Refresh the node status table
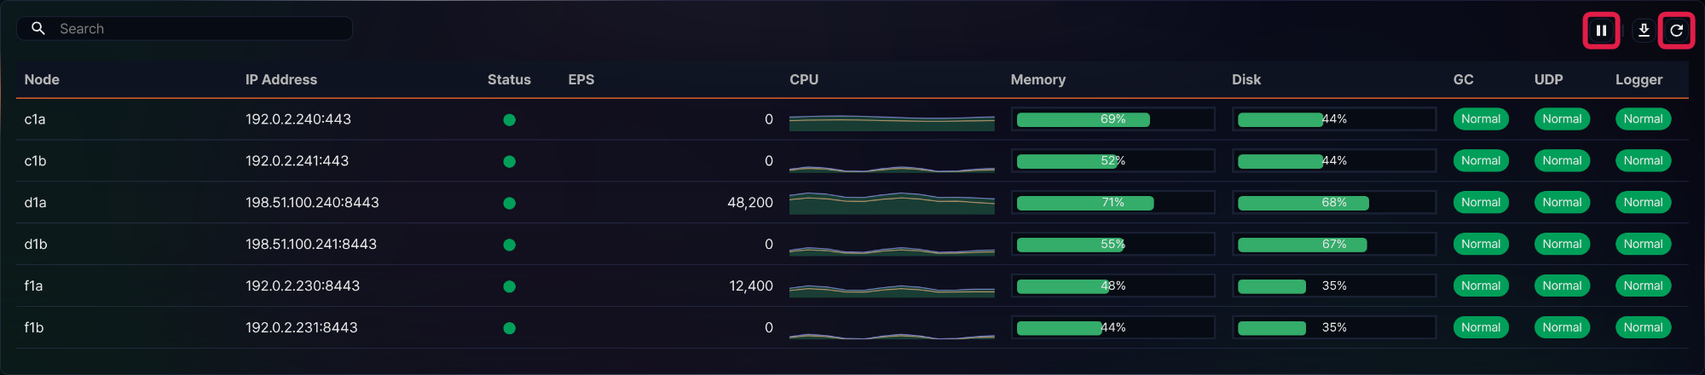The width and height of the screenshot is (1705, 375). click(x=1676, y=31)
